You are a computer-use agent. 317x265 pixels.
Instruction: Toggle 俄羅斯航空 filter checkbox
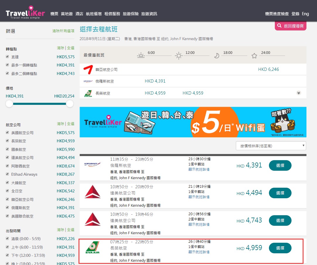[7, 207]
